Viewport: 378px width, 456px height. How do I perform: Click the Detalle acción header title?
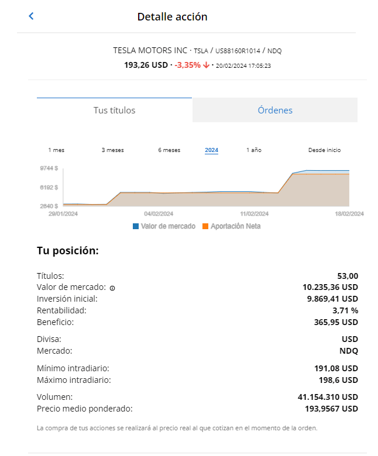172,17
